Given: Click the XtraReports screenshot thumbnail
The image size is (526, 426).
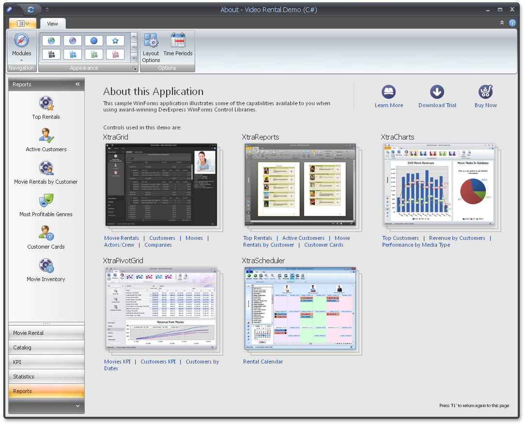Looking at the screenshot, I should [x=301, y=185].
